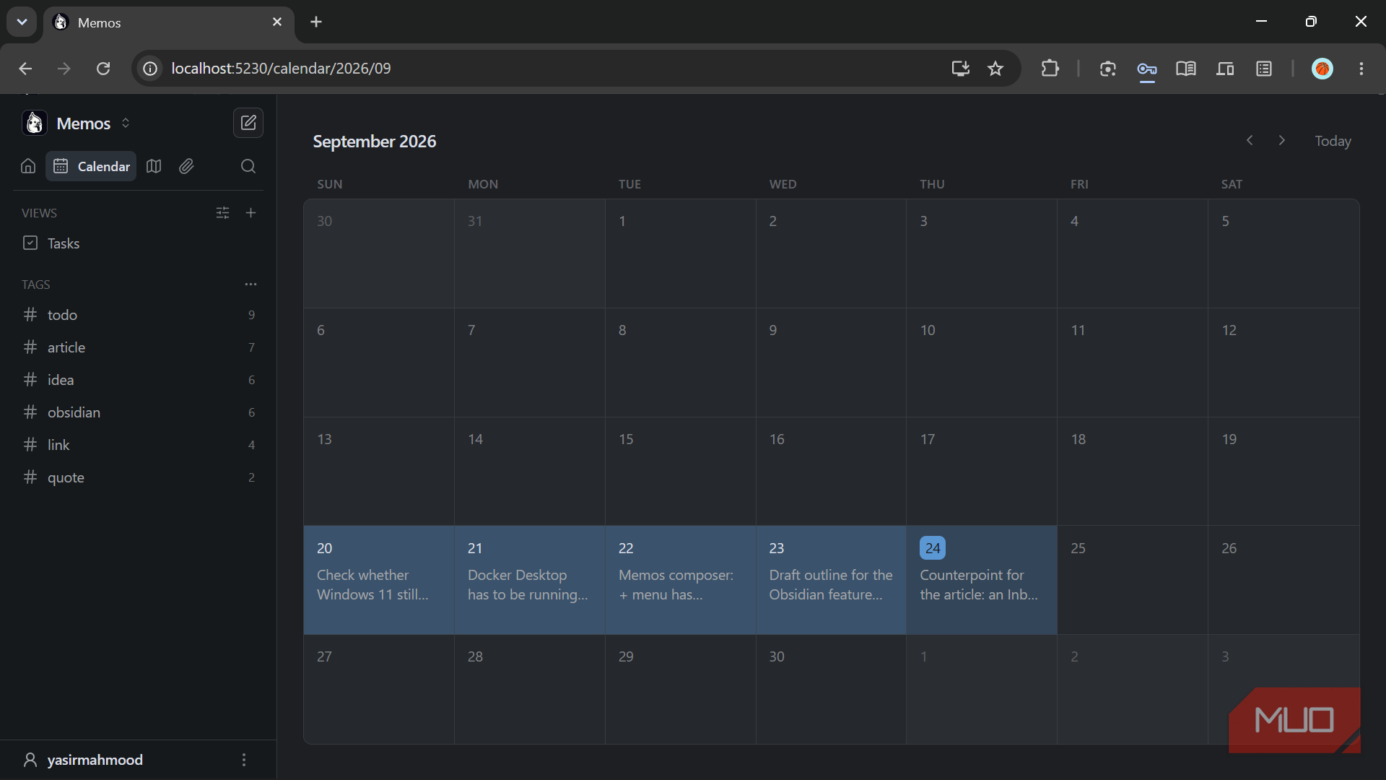This screenshot has width=1386, height=780.
Task: Open memo 'Docker Desktop has to be running...'
Action: pyautogui.click(x=528, y=585)
